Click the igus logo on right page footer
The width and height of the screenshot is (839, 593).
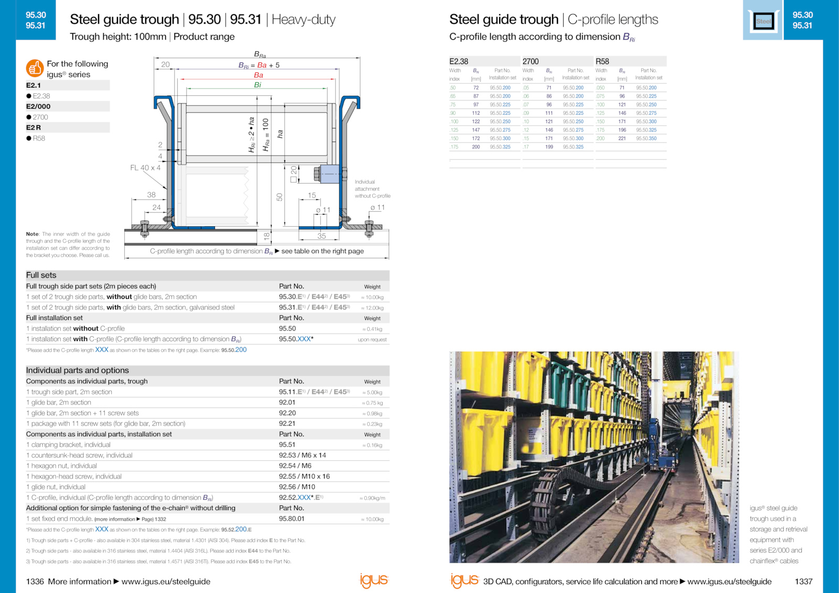pos(465,580)
